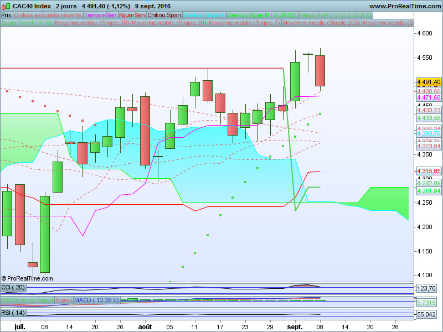The image size is (443, 332).
Task: Click the last red candlestick at 08 sept.
Action: 320,71
